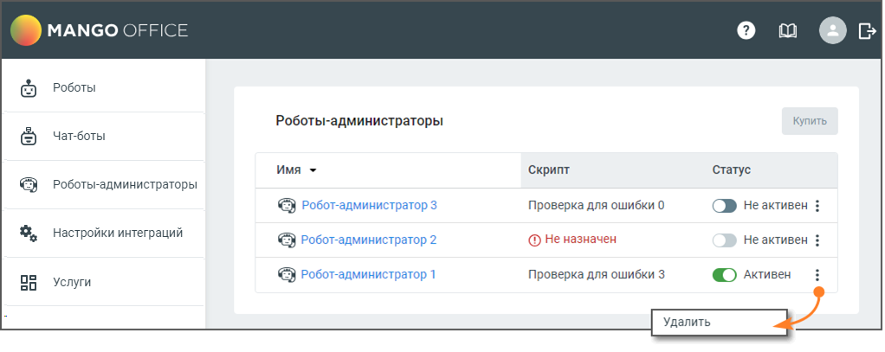This screenshot has width=885, height=352.
Task: Click the headset icon of Робот-администратор 2
Action: 287,240
